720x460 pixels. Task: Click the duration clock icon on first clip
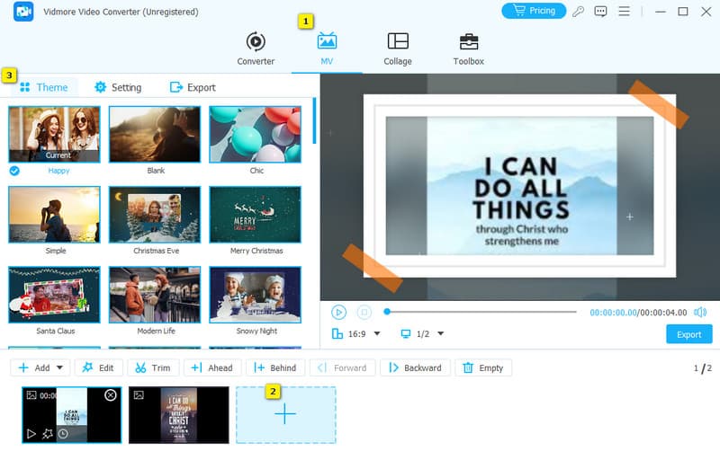(63, 434)
